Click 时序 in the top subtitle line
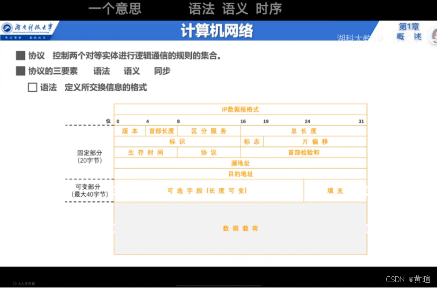Viewport: 437px width, 288px height. coord(269,8)
